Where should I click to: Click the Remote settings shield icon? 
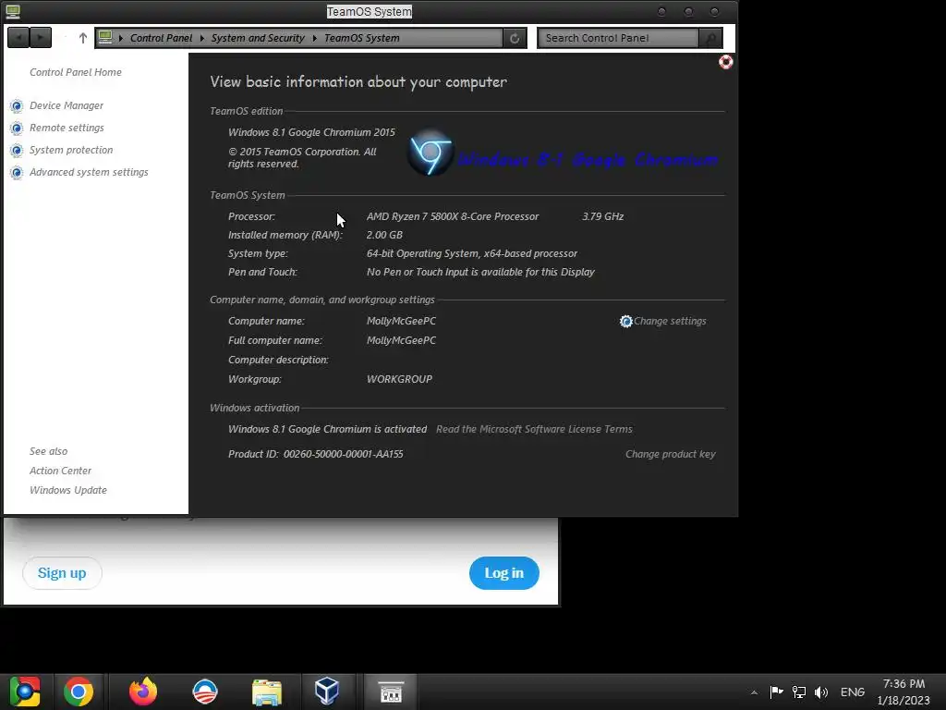(17, 129)
